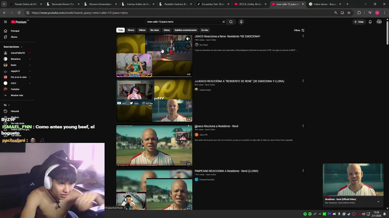The width and height of the screenshot is (389, 218).
Task: Open options for JOACO Reacciona a Rene video
Action: (303, 36)
